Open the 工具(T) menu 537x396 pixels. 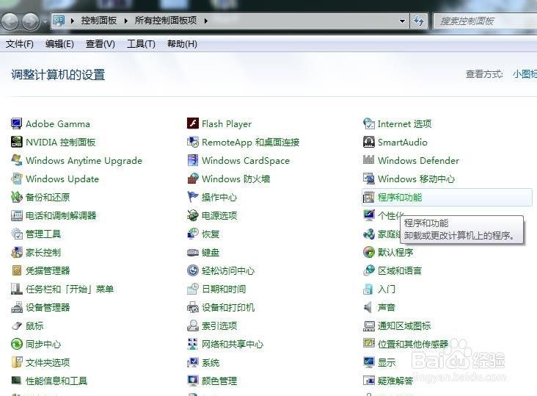point(141,44)
